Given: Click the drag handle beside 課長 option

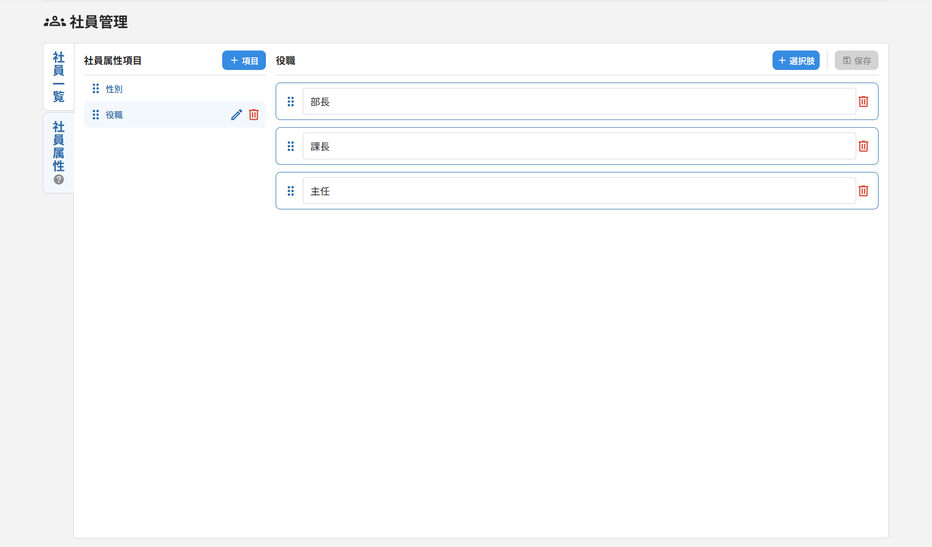Looking at the screenshot, I should pyautogui.click(x=291, y=146).
